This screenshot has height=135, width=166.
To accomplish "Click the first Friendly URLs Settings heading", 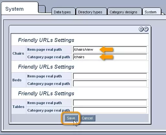I will 46,40.
